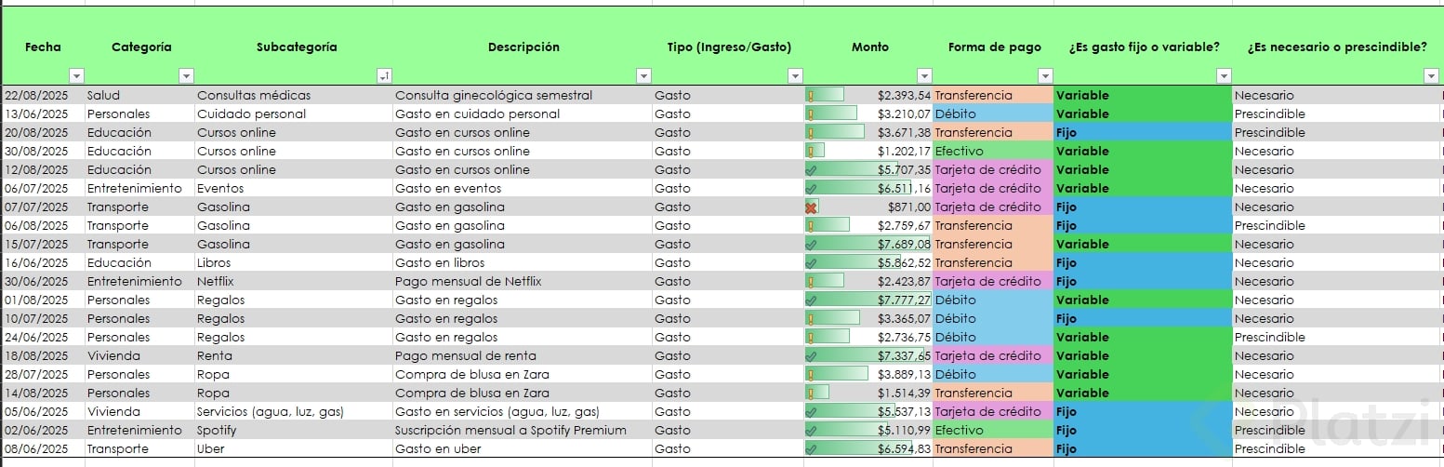Select the 'Pago mensual de Netflix' description cell
This screenshot has height=467, width=1444.
pos(468,282)
